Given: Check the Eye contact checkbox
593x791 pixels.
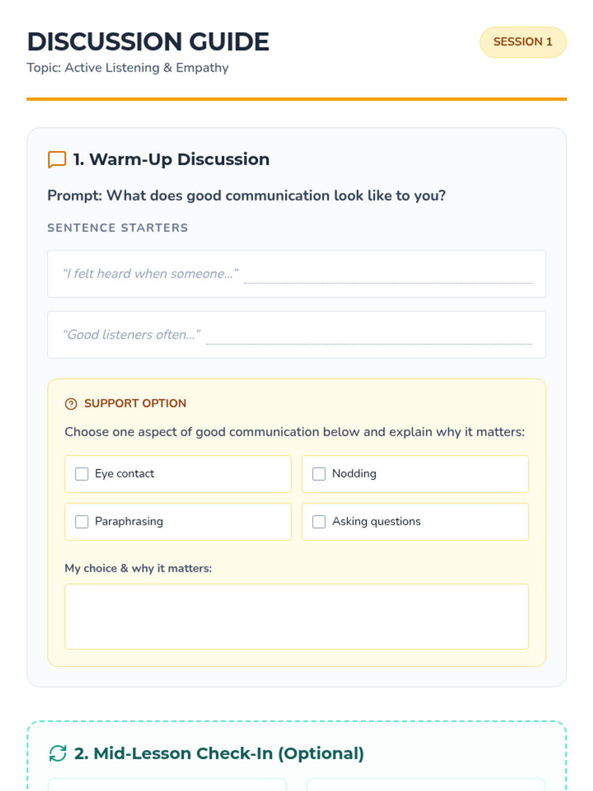Looking at the screenshot, I should pos(82,474).
